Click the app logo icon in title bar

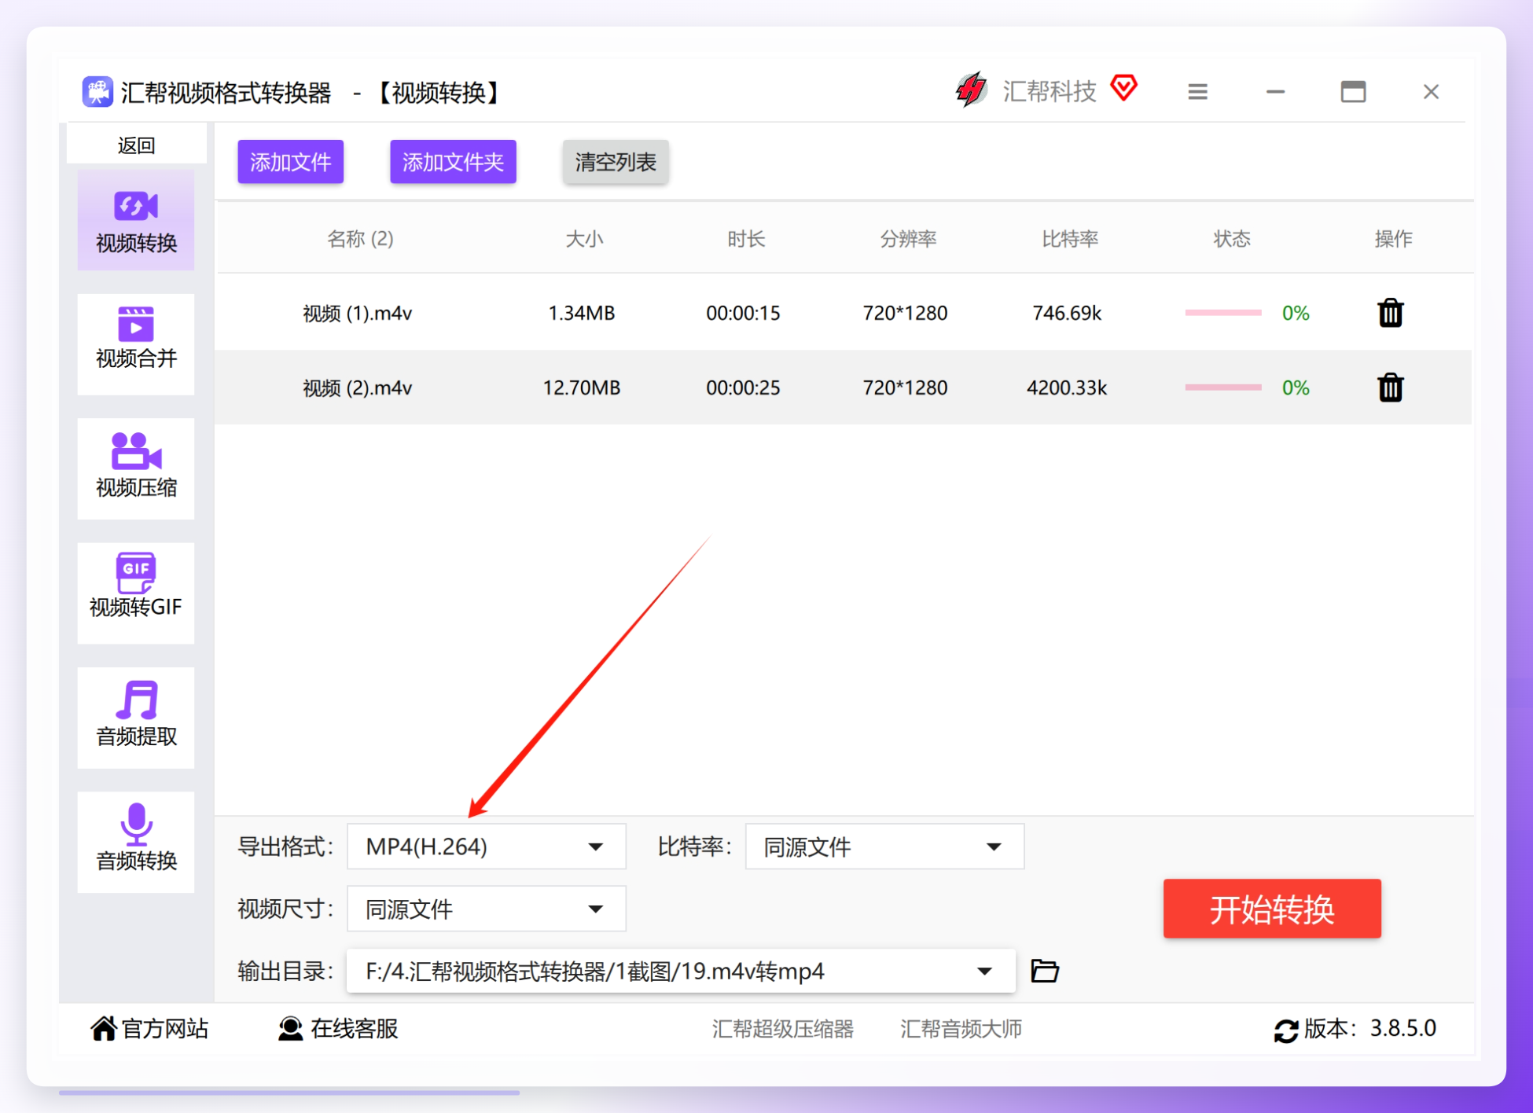click(x=97, y=92)
